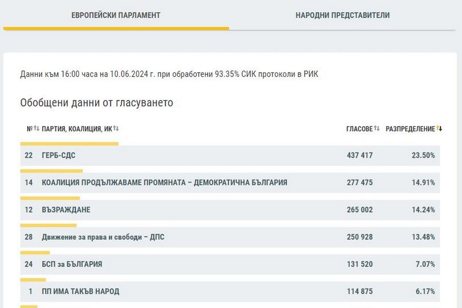The height and width of the screenshot is (308, 462).
Task: Click the БСП за БЪЛГАРИЯ entry
Action: (72, 264)
